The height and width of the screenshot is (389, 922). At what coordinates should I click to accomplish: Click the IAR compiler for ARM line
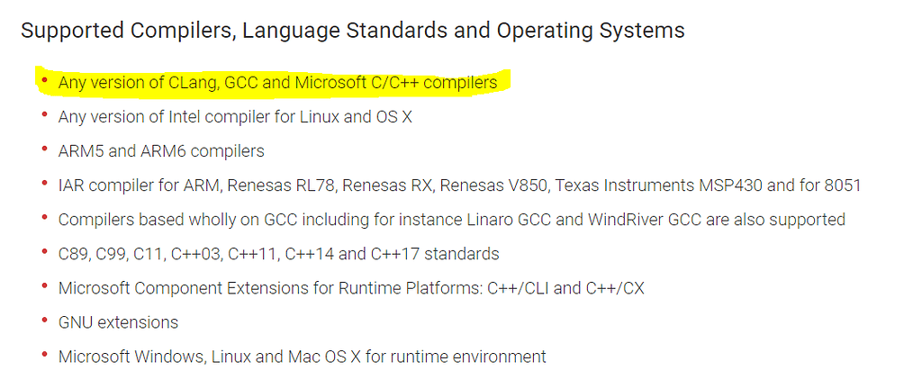tap(460, 185)
